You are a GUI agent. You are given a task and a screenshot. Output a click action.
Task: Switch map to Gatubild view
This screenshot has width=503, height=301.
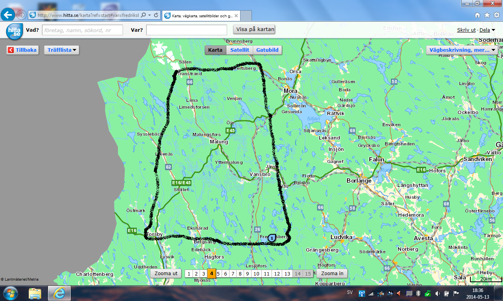[x=267, y=50]
